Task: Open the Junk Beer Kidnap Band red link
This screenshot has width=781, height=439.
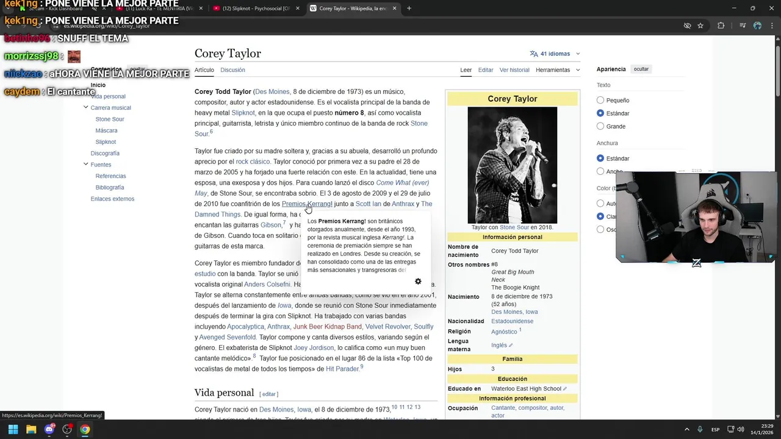Action: 328,327
